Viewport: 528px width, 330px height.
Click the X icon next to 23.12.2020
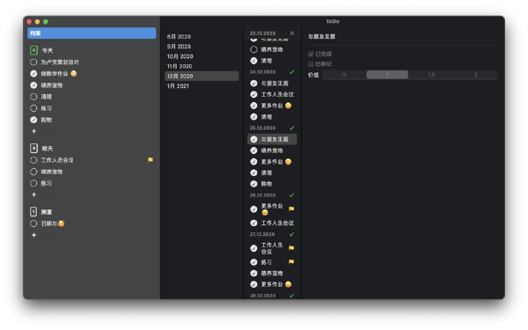click(292, 33)
